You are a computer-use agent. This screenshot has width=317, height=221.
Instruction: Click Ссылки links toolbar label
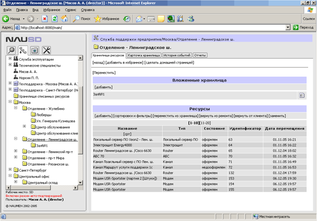(x=309, y=19)
